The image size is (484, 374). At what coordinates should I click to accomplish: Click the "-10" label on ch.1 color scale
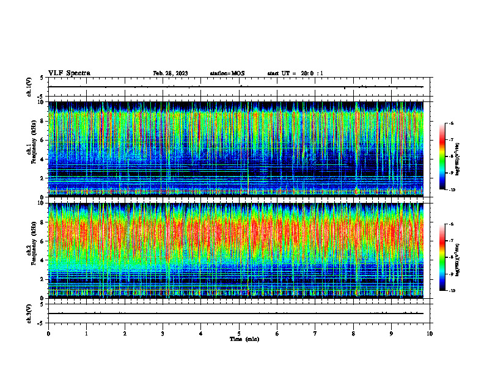pos(452,190)
